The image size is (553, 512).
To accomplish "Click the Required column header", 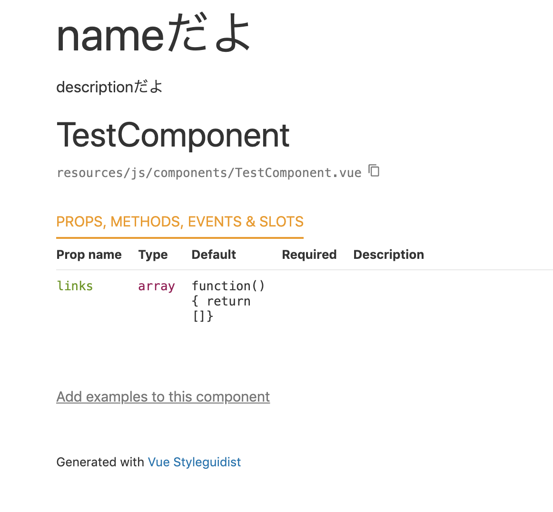I will (309, 255).
